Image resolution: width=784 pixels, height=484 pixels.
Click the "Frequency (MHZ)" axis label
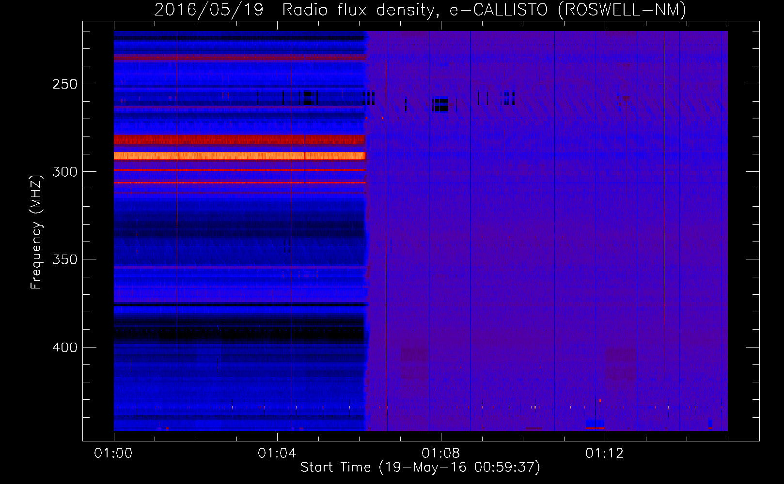tap(36, 232)
